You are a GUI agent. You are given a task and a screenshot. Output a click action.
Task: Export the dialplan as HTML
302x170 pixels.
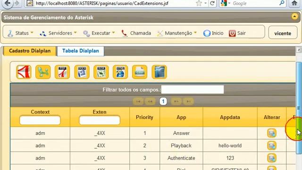[120, 72]
